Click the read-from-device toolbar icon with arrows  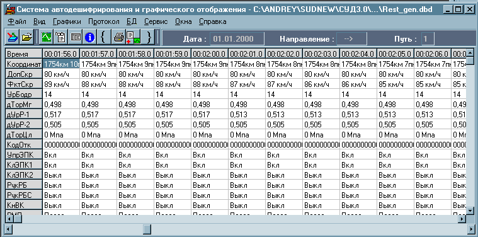pyautogui.click(x=13, y=37)
